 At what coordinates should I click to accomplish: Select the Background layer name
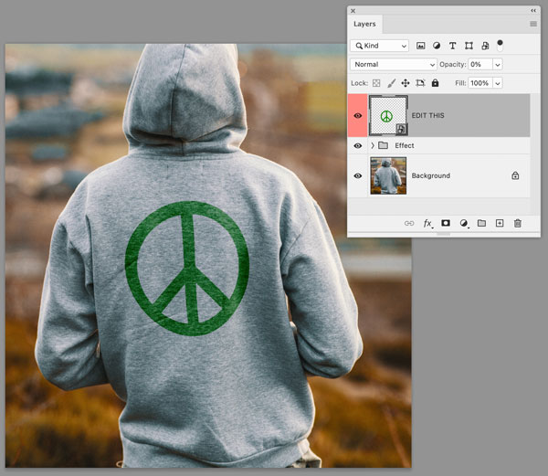tap(430, 175)
